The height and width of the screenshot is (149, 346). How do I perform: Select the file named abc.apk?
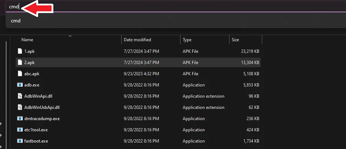point(32,74)
